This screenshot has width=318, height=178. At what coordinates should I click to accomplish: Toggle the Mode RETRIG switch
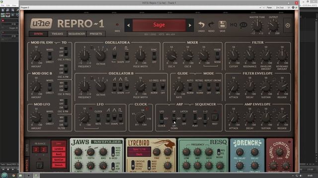click(200, 87)
